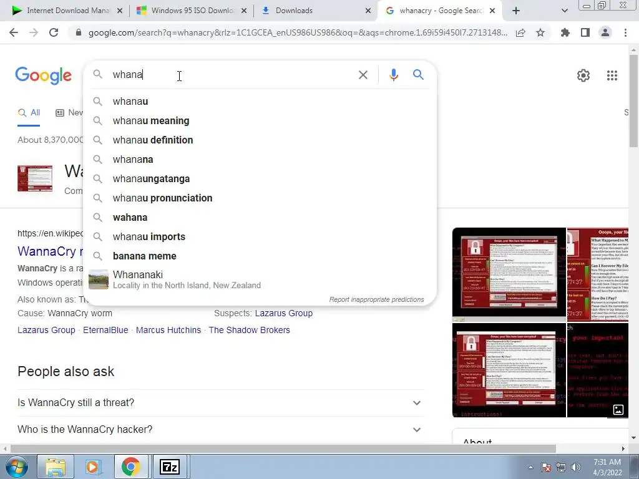
Task: Choose the 'banana meme' suggestion
Action: click(x=260, y=256)
